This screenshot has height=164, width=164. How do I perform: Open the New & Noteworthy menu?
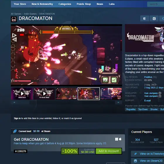pos(42,4)
